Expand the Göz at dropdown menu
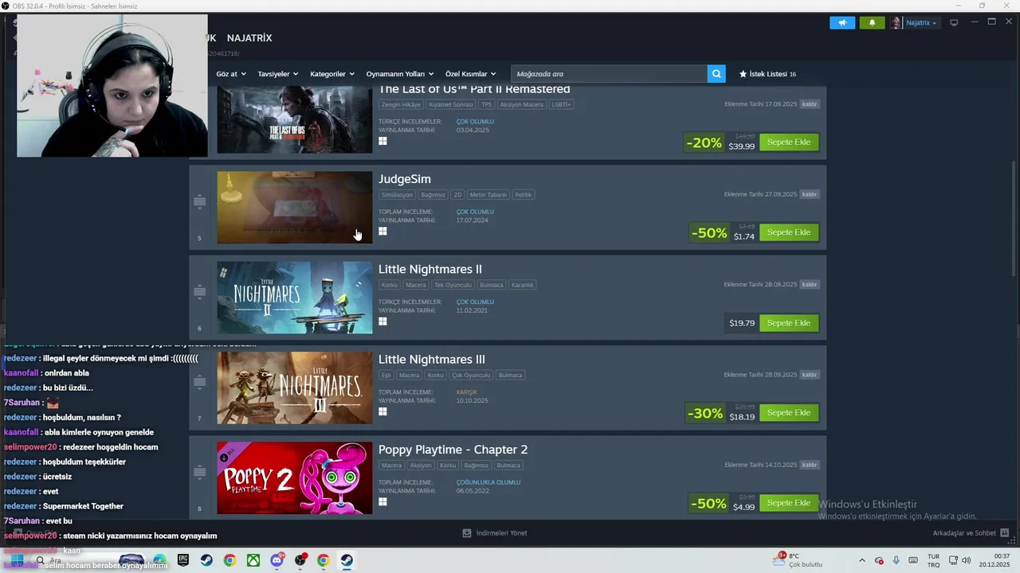1020x573 pixels. [231, 74]
